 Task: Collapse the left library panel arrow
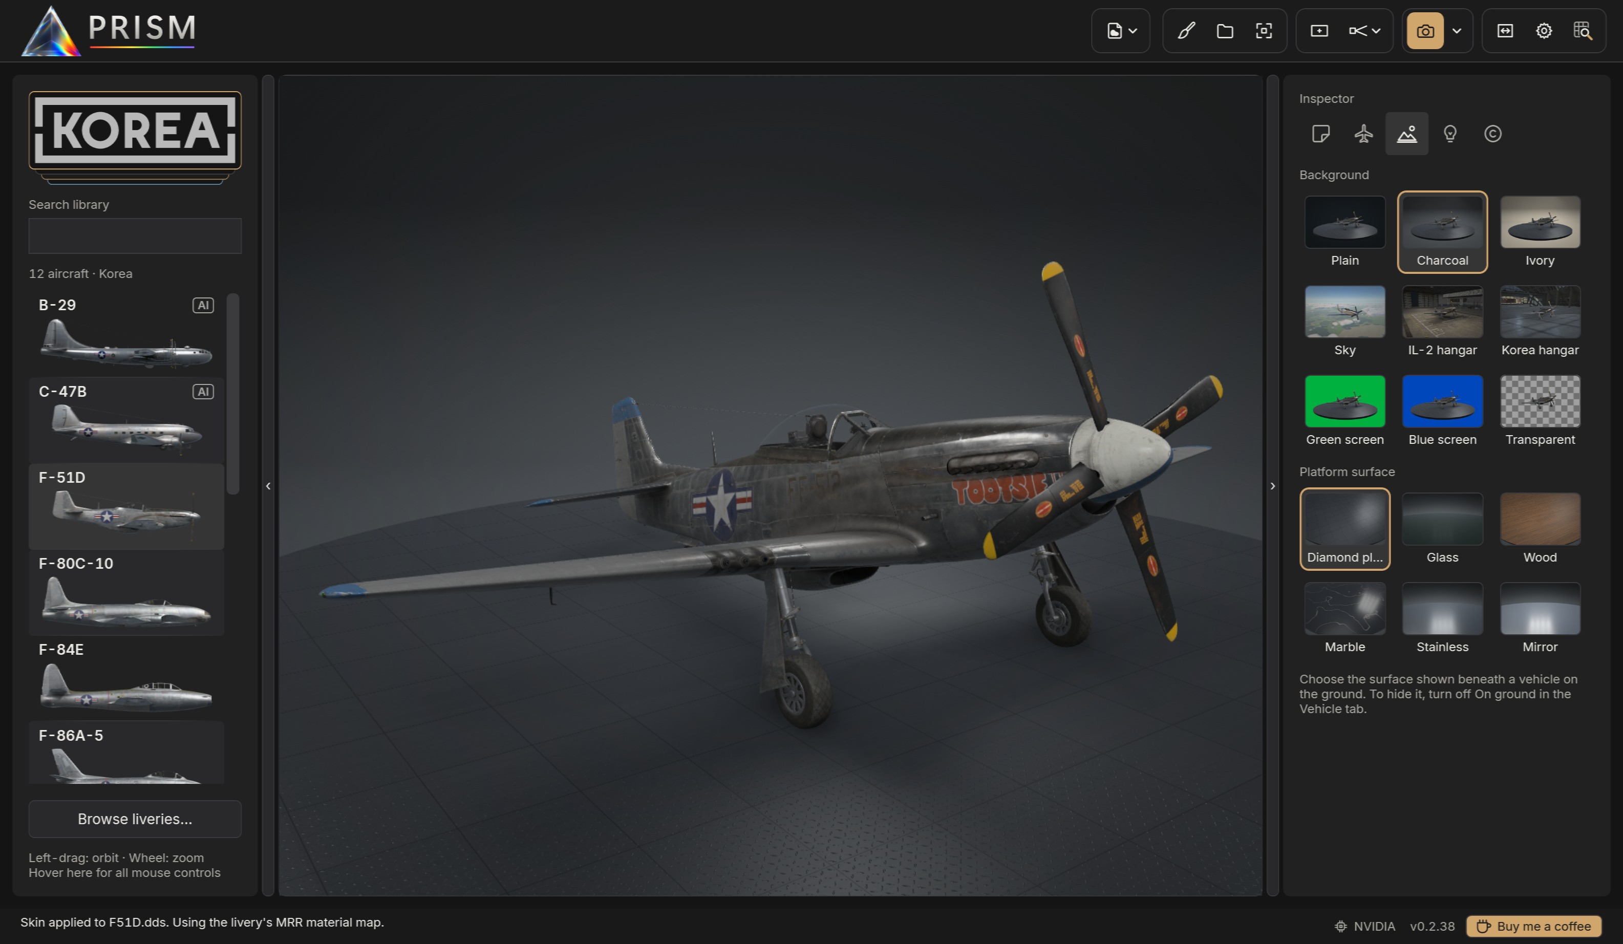coord(268,485)
